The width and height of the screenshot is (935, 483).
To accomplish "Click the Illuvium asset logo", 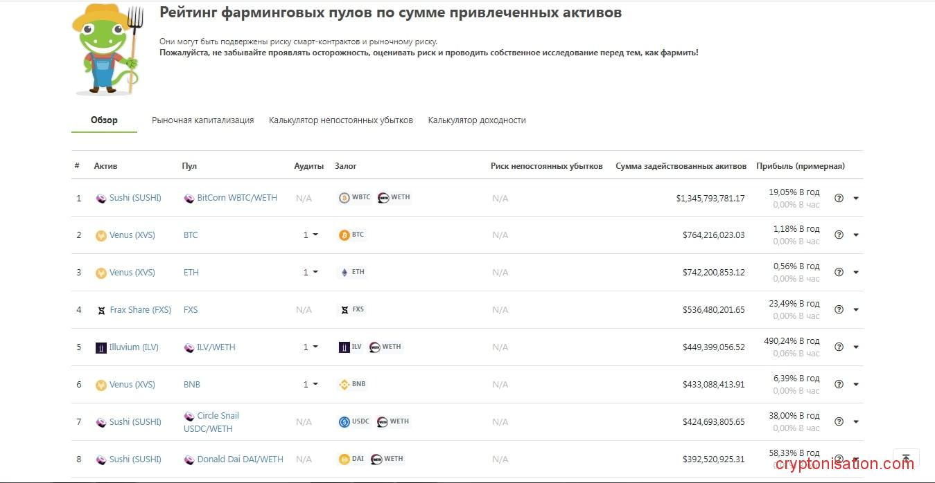I will tap(101, 347).
